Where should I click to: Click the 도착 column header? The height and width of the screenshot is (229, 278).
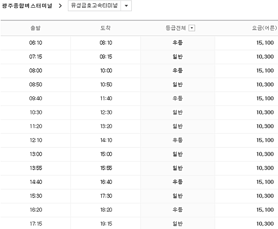(x=106, y=28)
